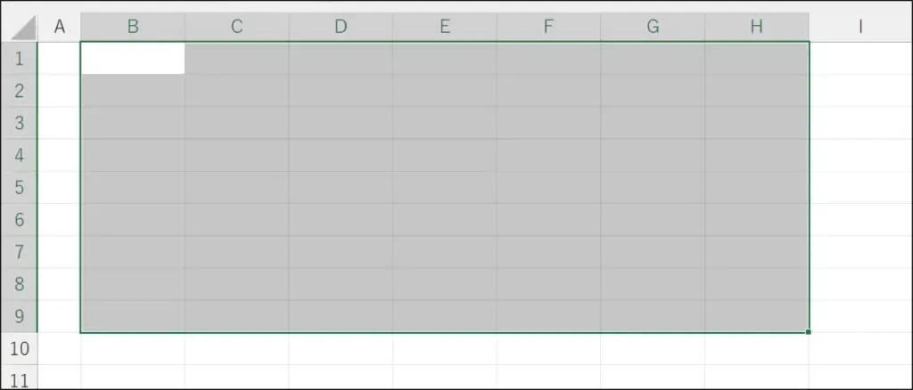Screen dimensions: 913x390
Task: Click column E header
Action: [x=445, y=27]
